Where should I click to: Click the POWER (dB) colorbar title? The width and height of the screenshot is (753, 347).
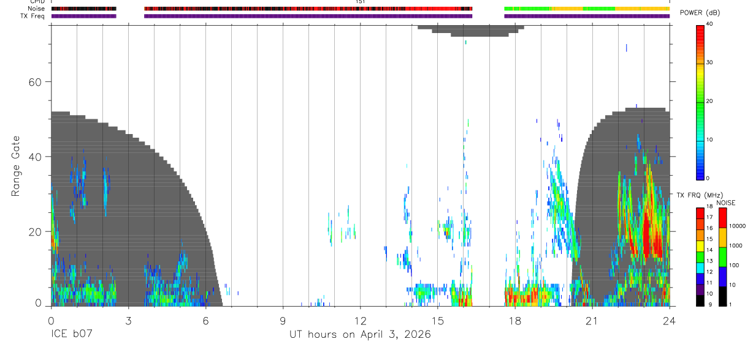[700, 12]
